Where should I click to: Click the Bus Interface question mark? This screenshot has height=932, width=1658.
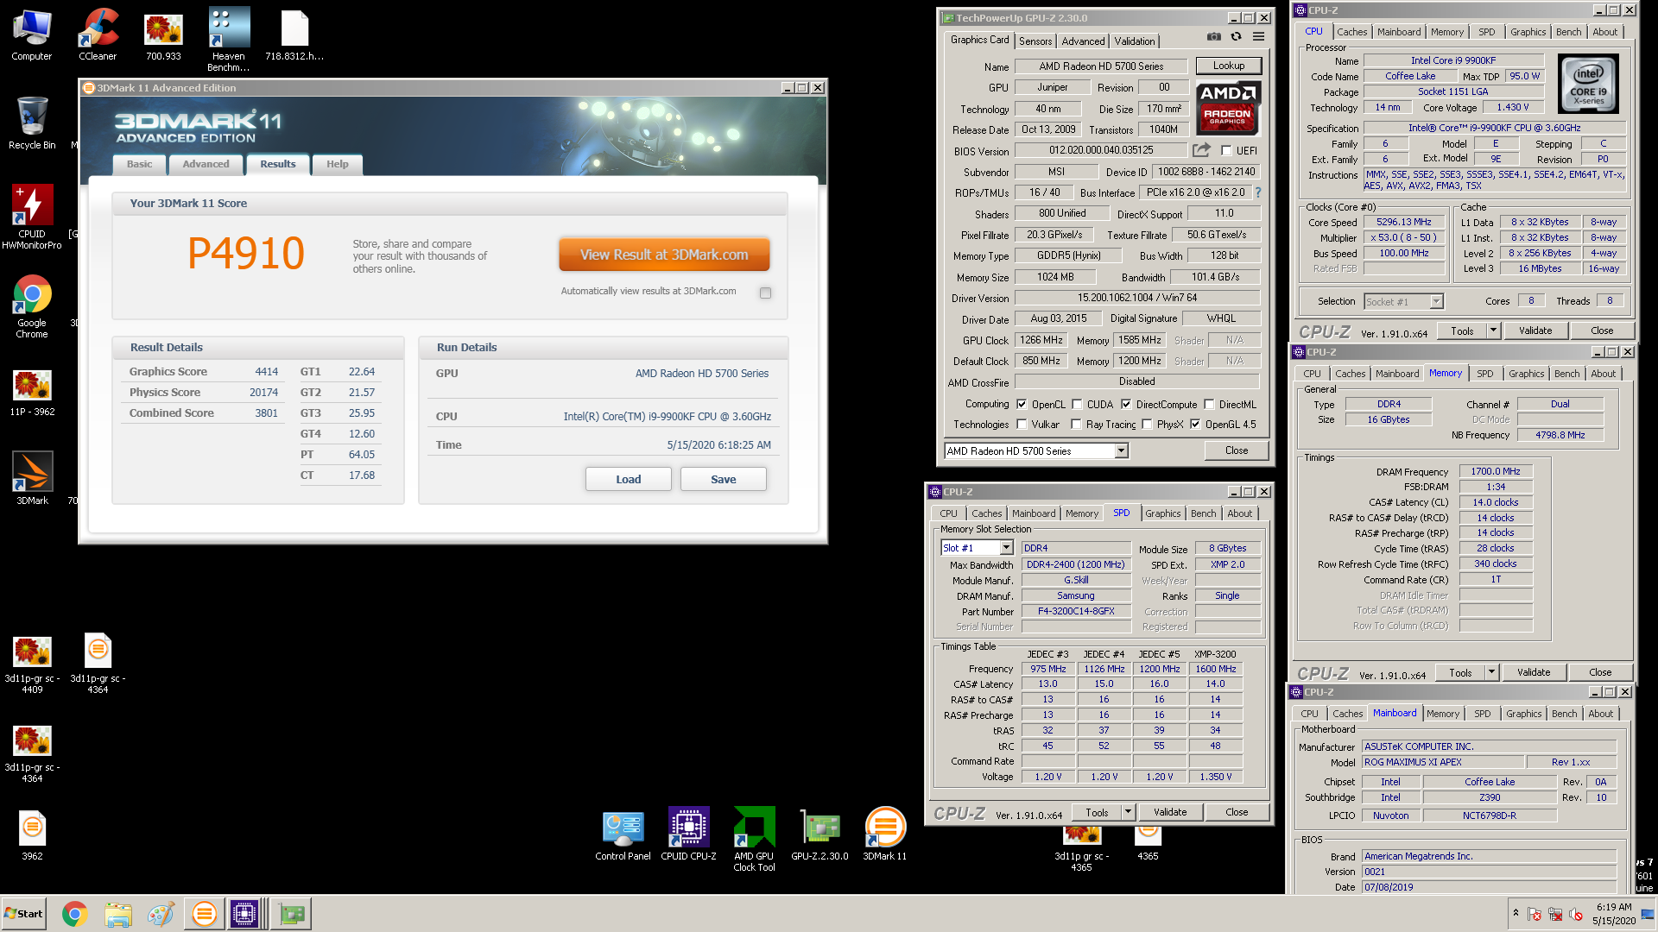(x=1257, y=192)
